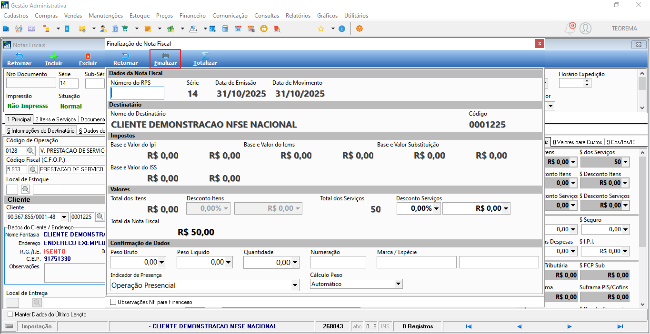Screen dimensions: 650x334
Task: Open Indicador de Presença combo box
Action: click(205, 285)
